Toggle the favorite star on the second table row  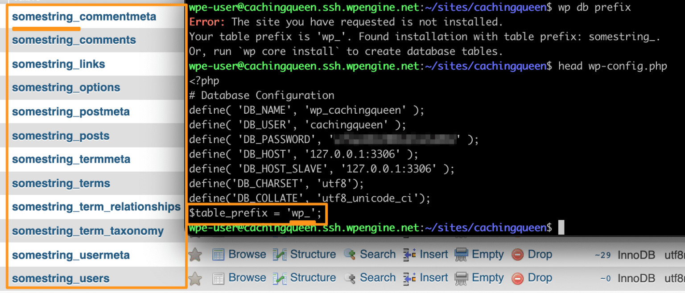pyautogui.click(x=195, y=277)
